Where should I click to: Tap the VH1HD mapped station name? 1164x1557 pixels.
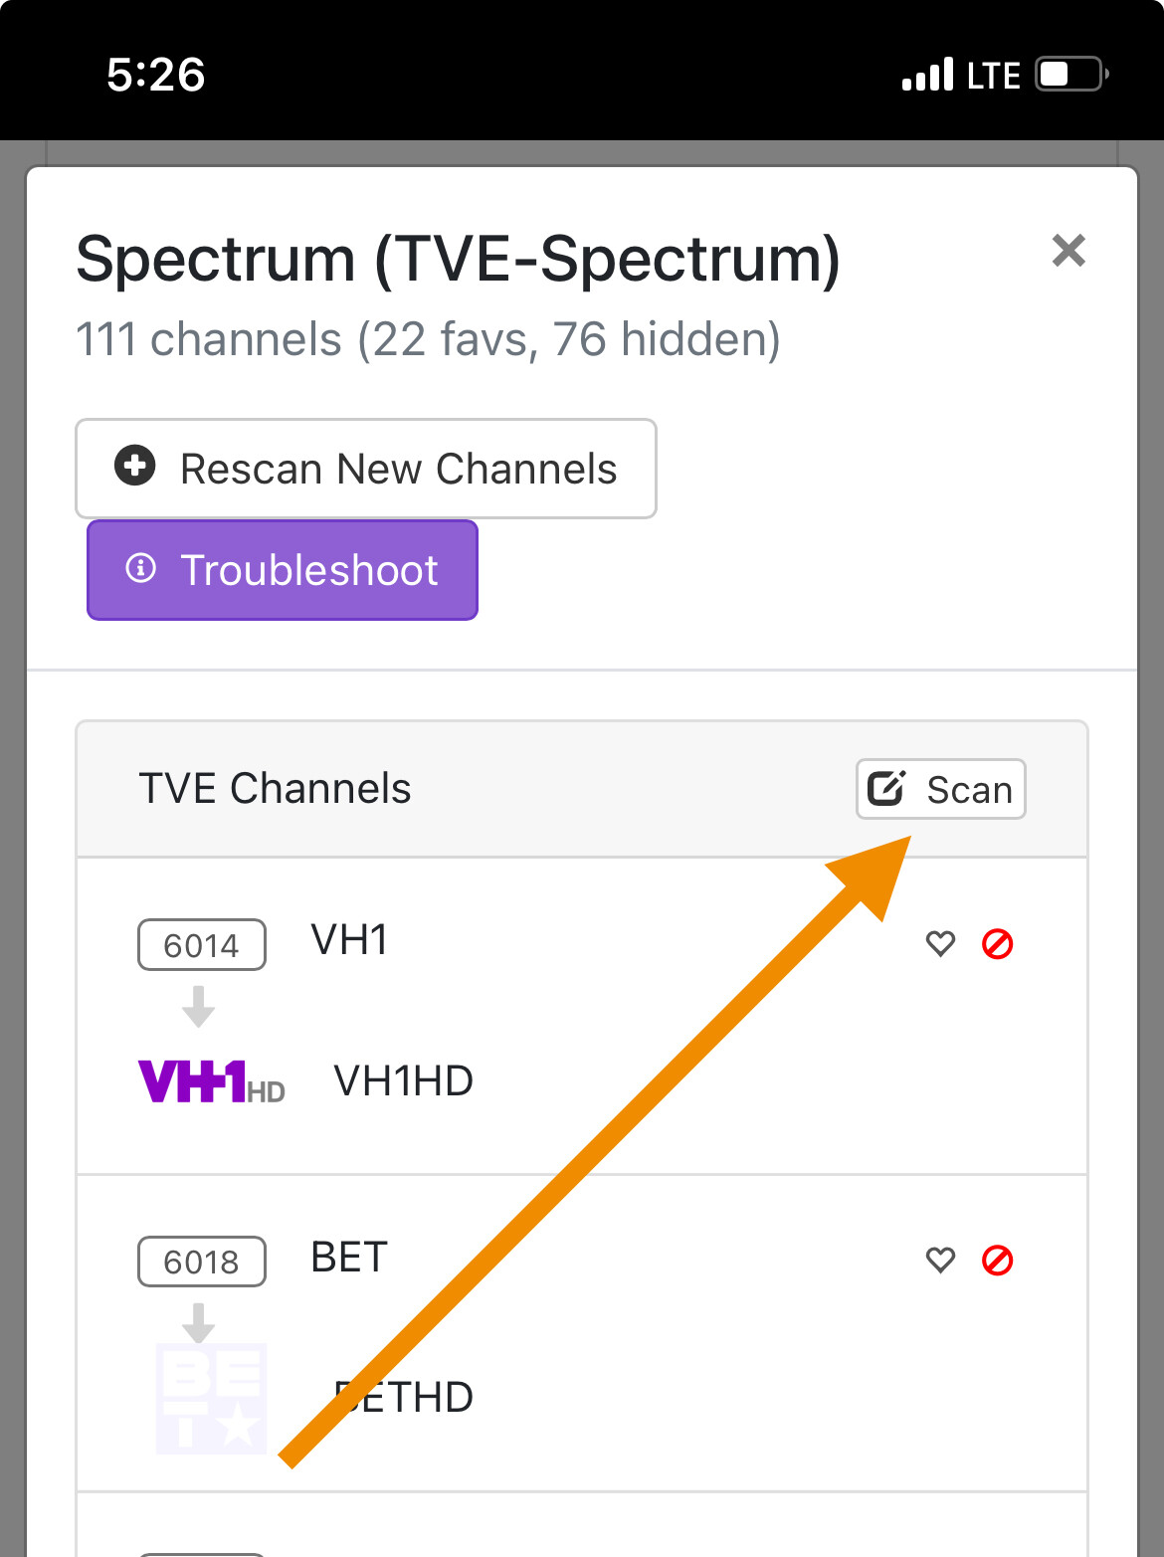pos(403,1081)
